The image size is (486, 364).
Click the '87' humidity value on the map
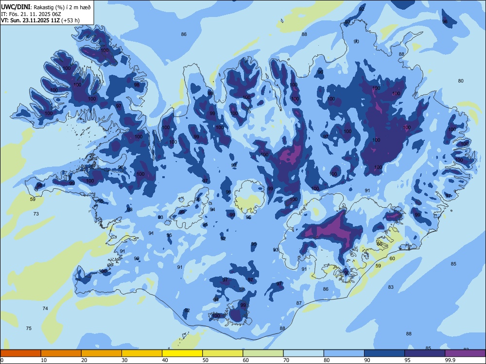tap(299, 303)
